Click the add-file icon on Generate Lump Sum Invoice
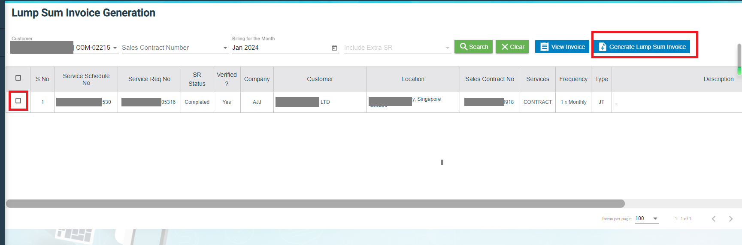The width and height of the screenshot is (742, 245). 603,47
